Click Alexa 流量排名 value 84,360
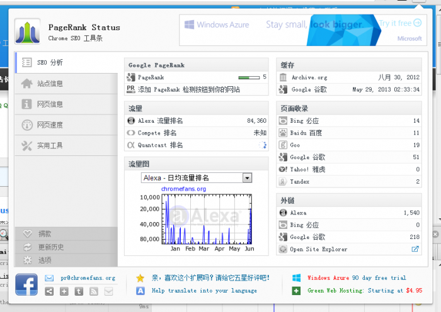441x312 pixels. pos(256,121)
